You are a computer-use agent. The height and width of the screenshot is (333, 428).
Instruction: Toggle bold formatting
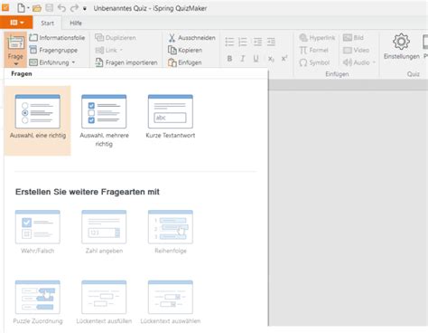[x=229, y=59]
